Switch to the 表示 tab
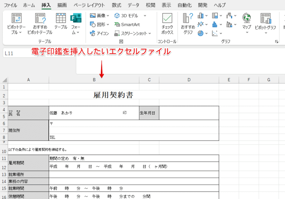This screenshot has height=199, width=285. [166, 5]
